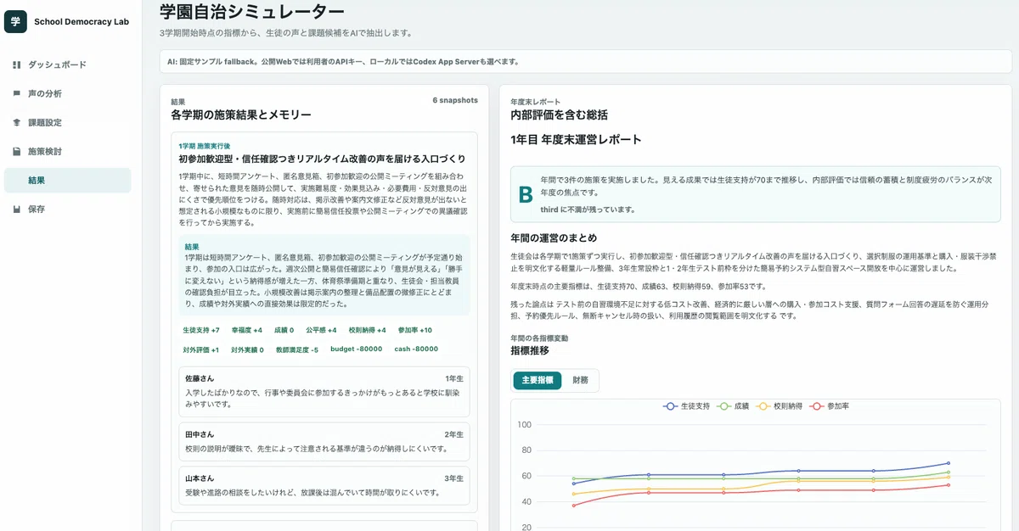The height and width of the screenshot is (531, 1019).
Task: Click the 生徒支持 +7 stat
Action: pos(201,330)
